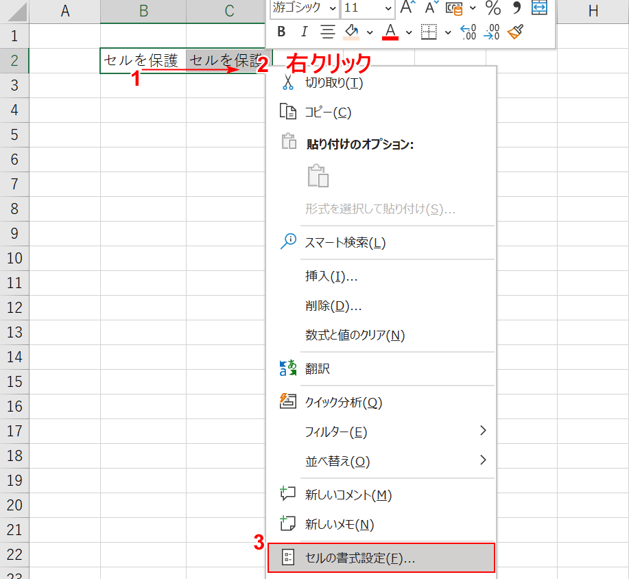Click the merge and center icon
Viewport: 629px width, 579px height.
540,8
